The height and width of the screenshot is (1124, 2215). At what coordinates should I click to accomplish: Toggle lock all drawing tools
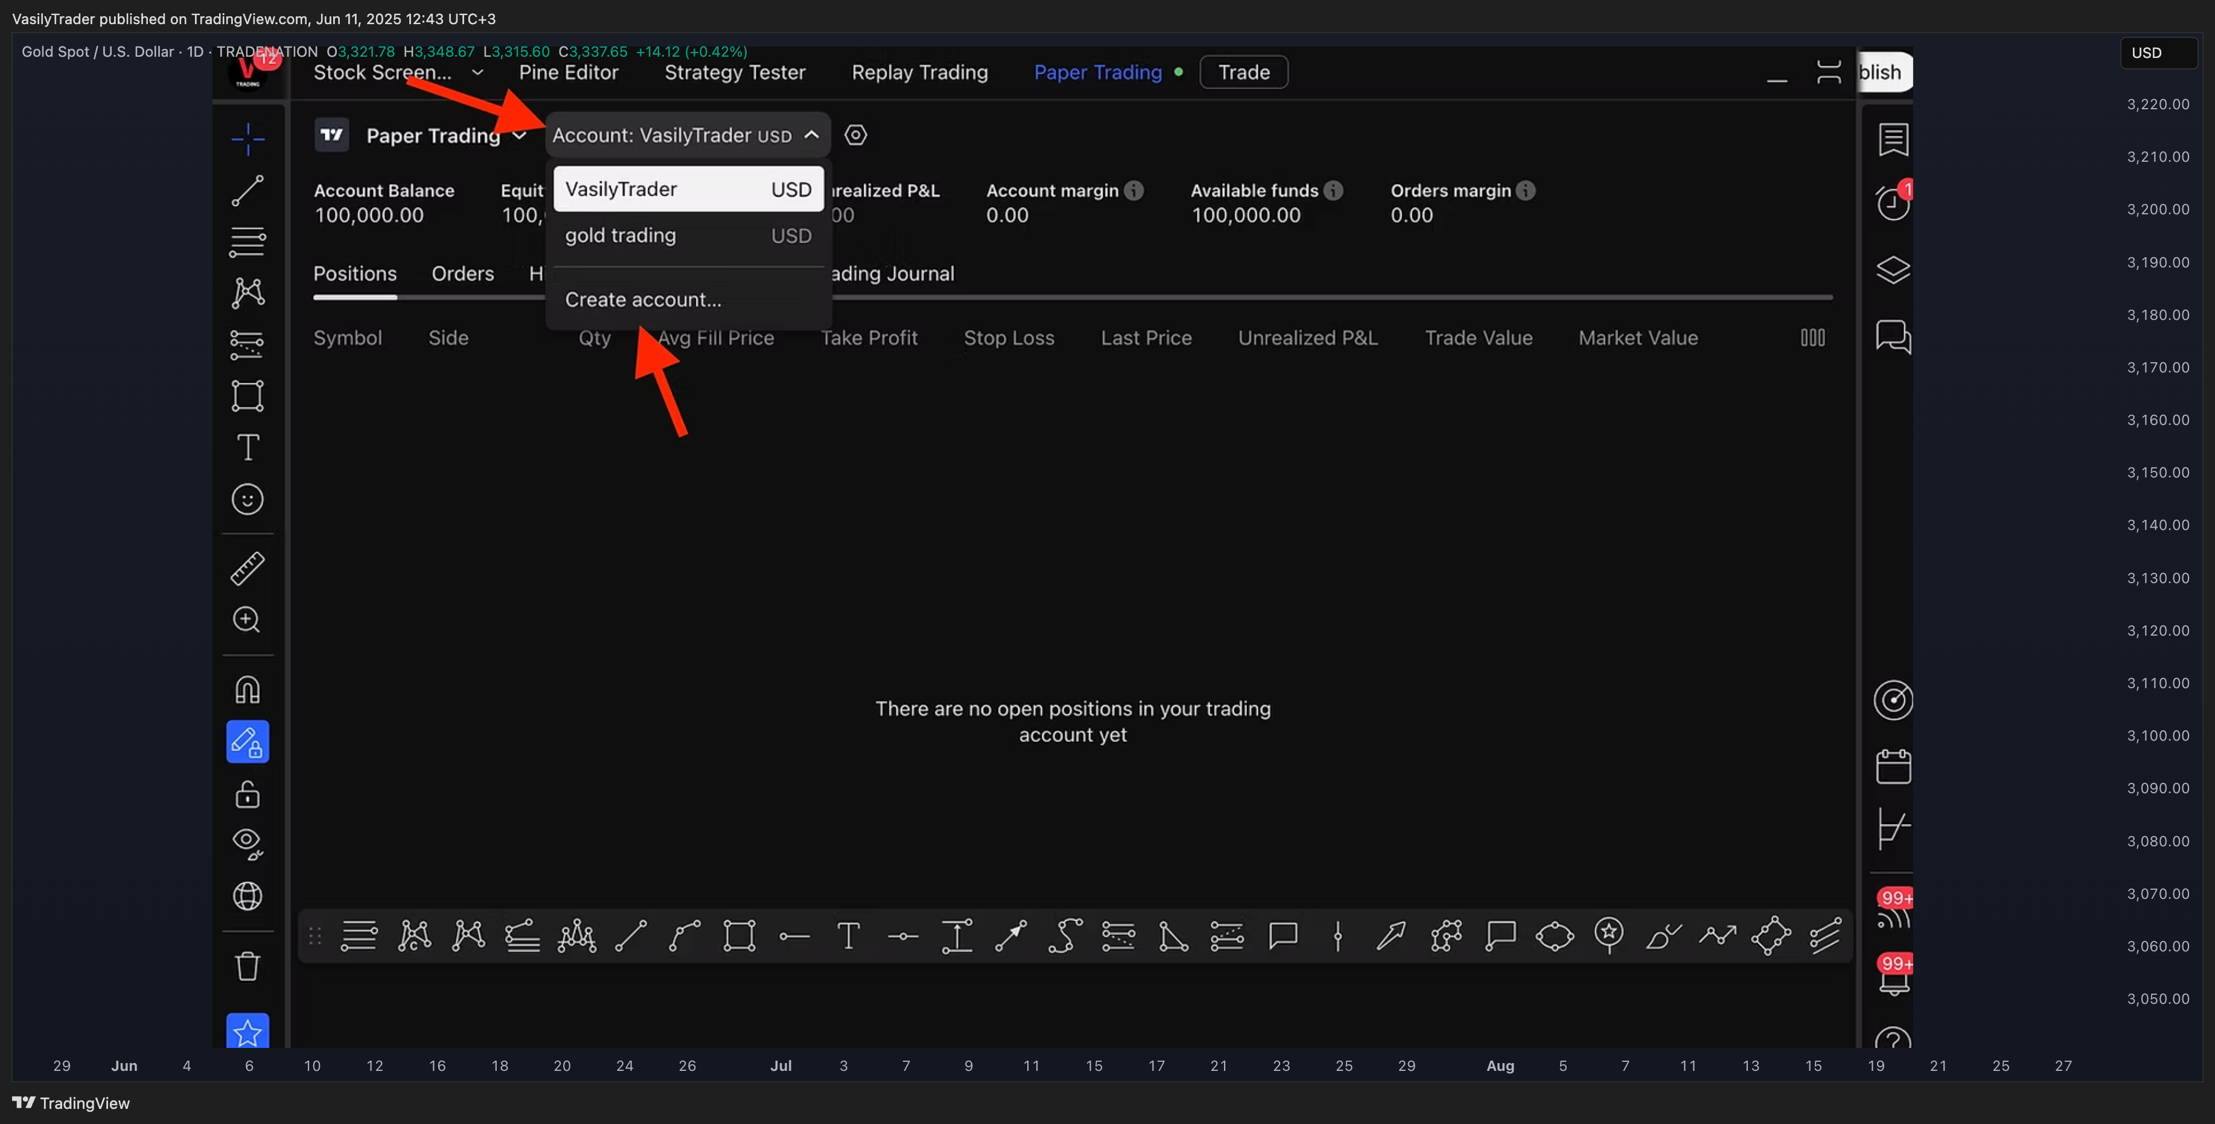coord(247,794)
